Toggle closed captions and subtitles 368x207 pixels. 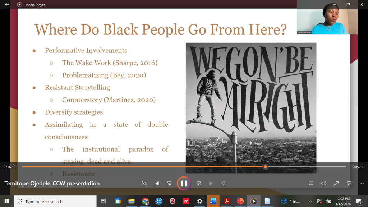[311, 183]
